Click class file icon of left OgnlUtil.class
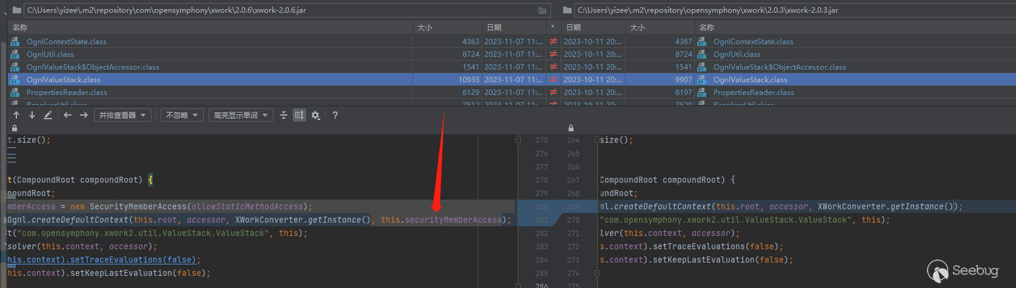Viewport: 1016px width, 288px height. (15, 54)
